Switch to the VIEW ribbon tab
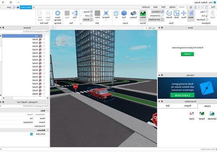The image size is (217, 156). [155, 7]
